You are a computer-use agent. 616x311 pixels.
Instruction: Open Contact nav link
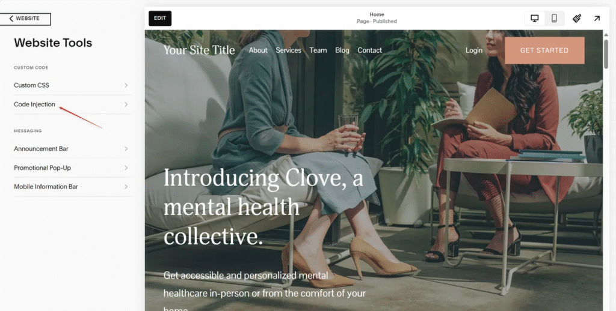pos(370,50)
